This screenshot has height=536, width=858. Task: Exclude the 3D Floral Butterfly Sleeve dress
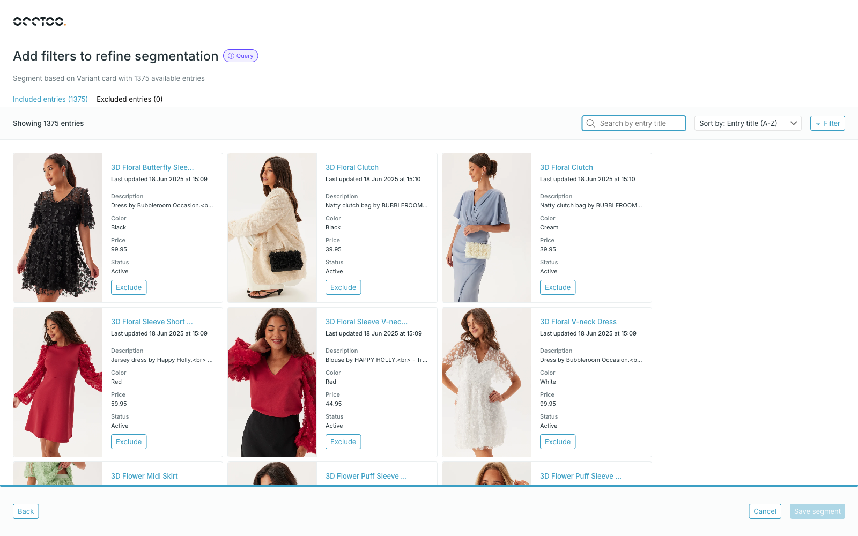[x=129, y=287]
